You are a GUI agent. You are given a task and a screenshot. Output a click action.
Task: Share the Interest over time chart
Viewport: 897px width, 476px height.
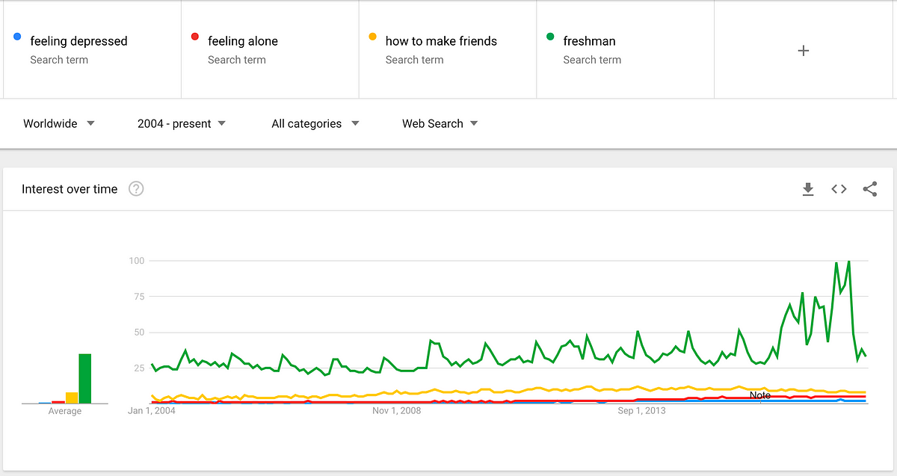(x=869, y=190)
